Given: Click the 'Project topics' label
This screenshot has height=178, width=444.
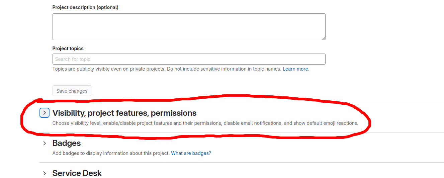Looking at the screenshot, I should pos(68,49).
